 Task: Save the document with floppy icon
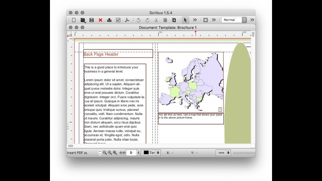coord(91,20)
